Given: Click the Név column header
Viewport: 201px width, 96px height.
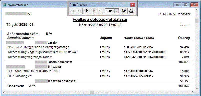Looking at the screenshot, I should 49,34.
